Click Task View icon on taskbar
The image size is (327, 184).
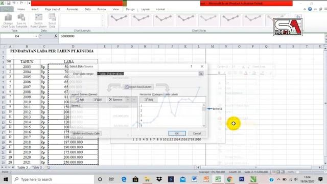click(111, 179)
